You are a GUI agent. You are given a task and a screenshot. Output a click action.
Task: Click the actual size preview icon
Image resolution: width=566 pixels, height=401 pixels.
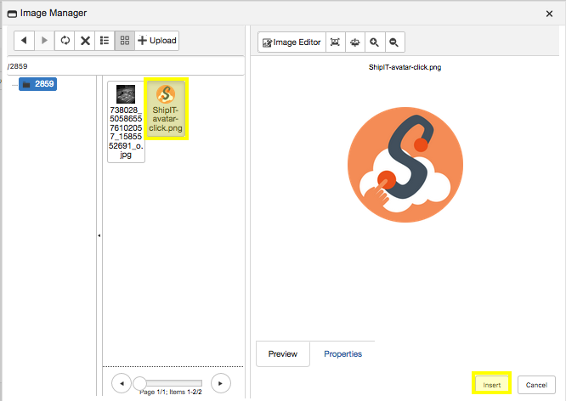[355, 42]
